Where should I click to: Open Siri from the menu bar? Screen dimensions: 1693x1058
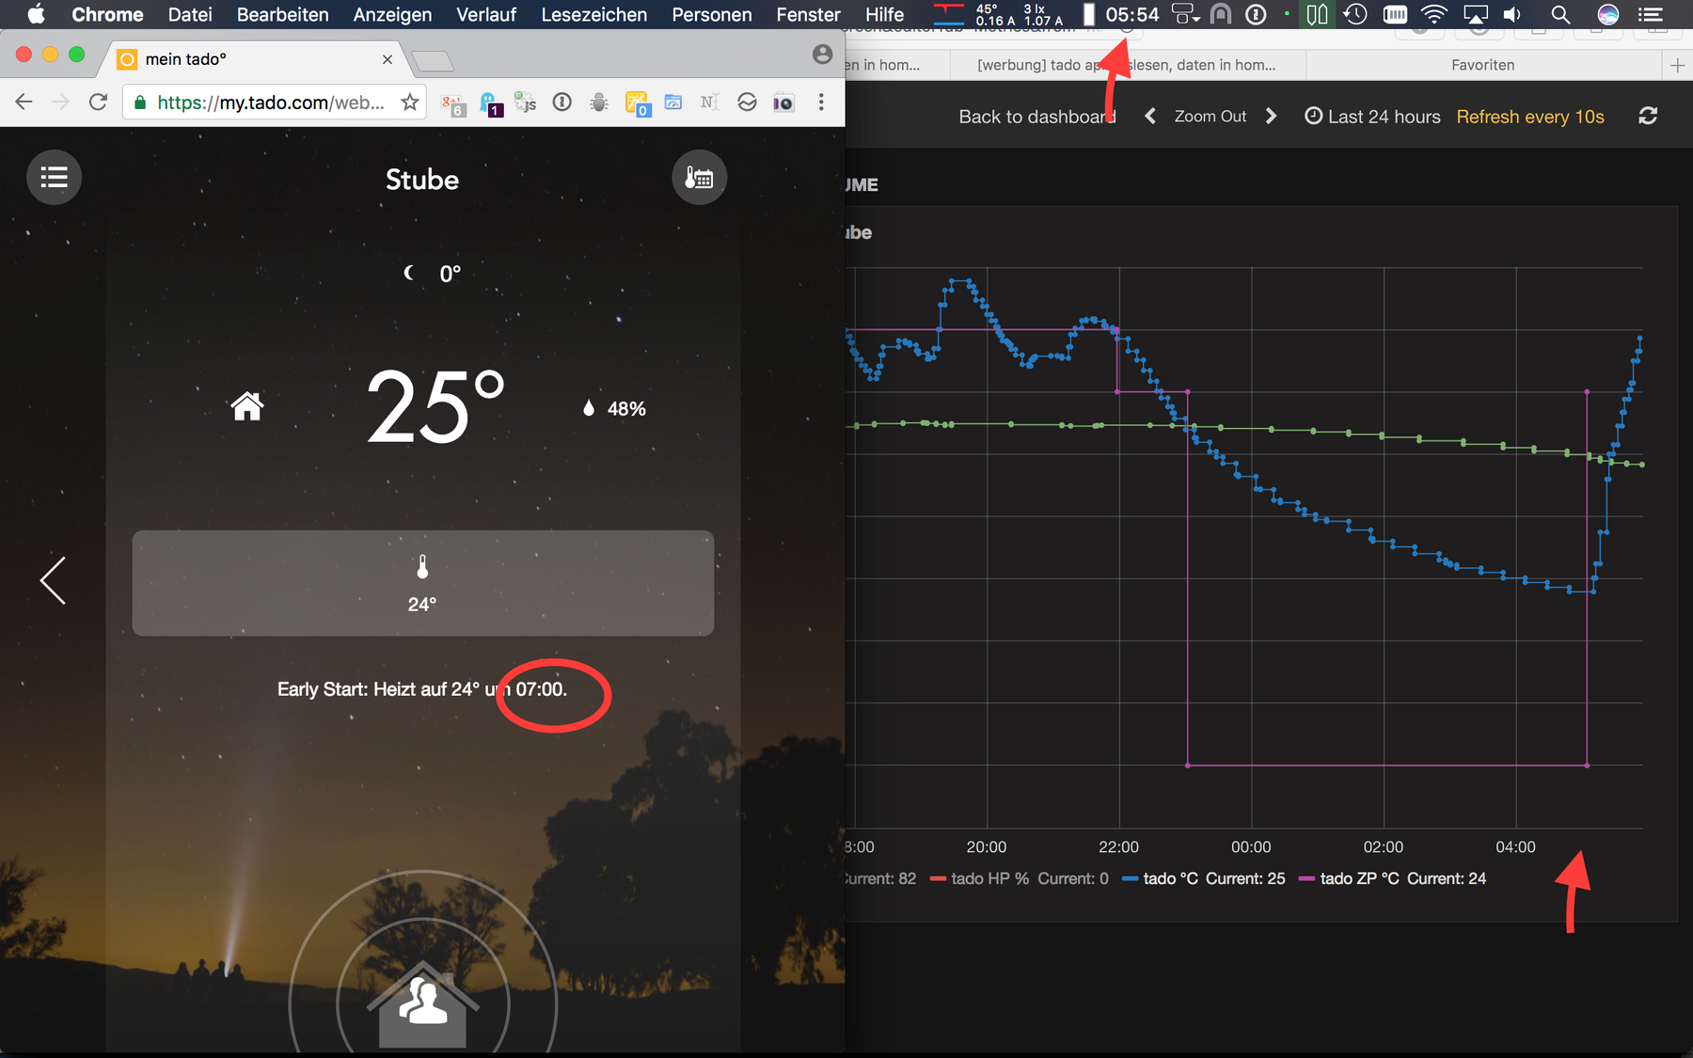tap(1608, 14)
